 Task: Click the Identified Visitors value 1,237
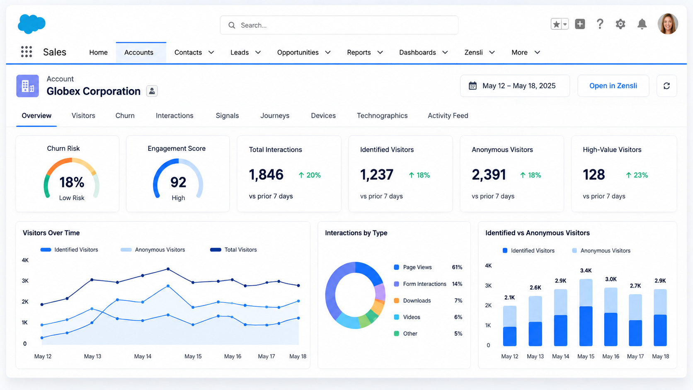pyautogui.click(x=376, y=175)
